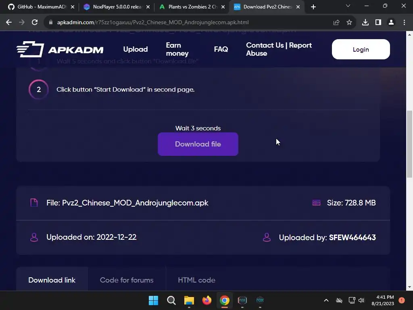The height and width of the screenshot is (310, 413).
Task: Open the Windows Start menu
Action: point(153,300)
